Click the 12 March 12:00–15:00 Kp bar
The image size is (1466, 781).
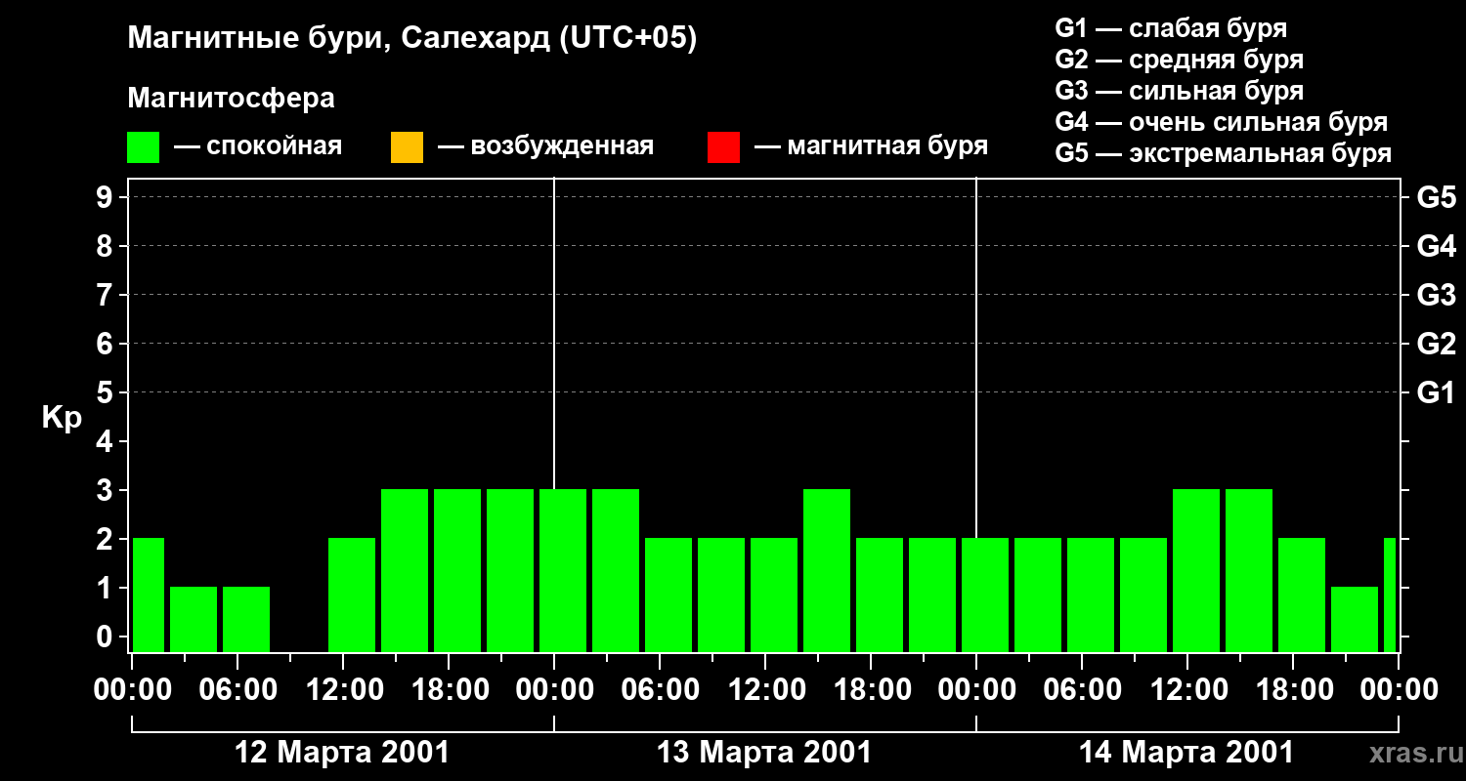point(352,595)
